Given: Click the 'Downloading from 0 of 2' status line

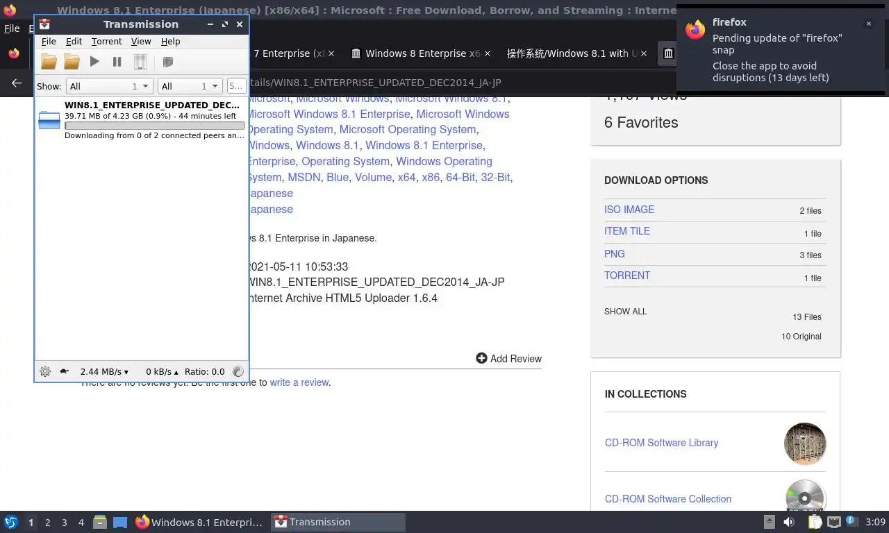Looking at the screenshot, I should [x=154, y=135].
